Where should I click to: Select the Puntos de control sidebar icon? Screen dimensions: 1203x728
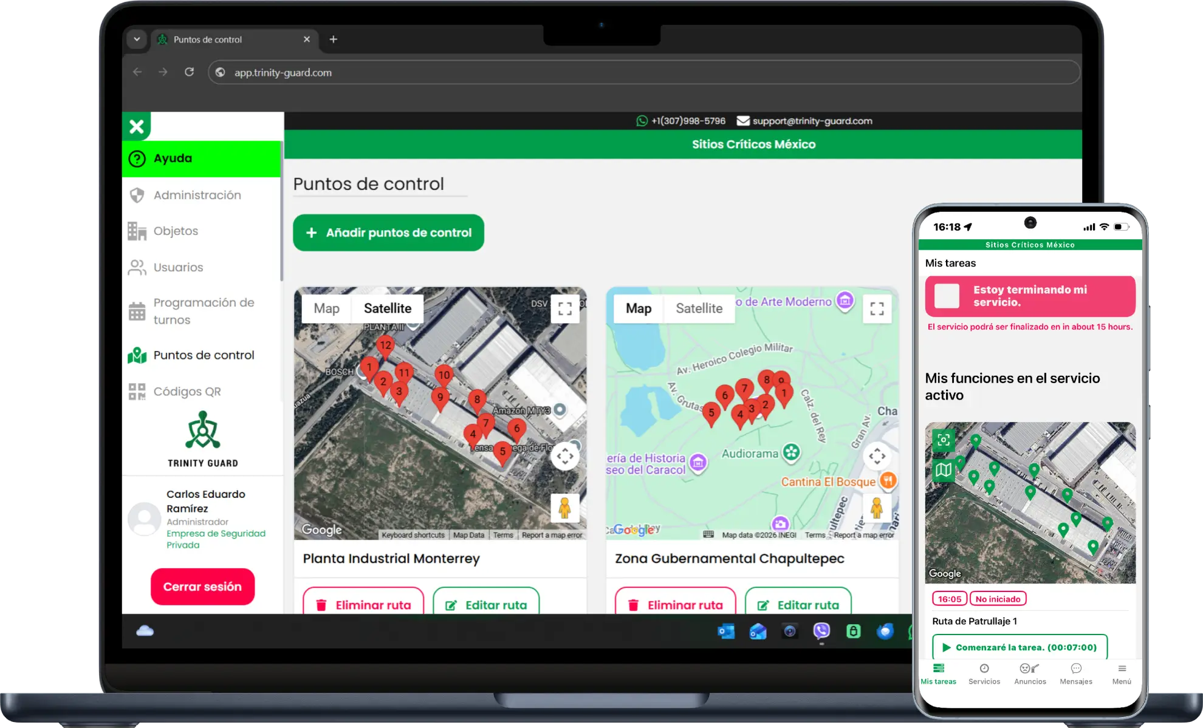[x=138, y=355]
